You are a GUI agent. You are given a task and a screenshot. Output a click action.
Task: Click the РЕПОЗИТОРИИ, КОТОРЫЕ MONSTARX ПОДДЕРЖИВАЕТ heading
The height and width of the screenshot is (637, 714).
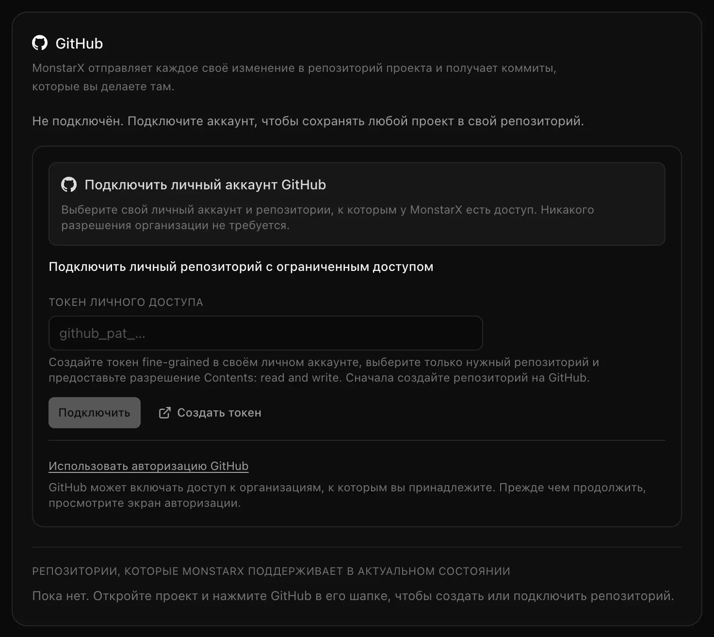[x=271, y=571]
